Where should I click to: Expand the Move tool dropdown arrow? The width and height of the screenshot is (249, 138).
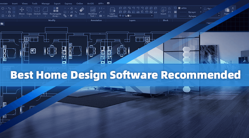click(x=22, y=16)
